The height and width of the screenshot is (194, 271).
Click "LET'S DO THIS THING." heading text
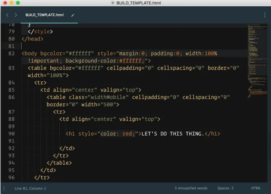click(x=173, y=134)
